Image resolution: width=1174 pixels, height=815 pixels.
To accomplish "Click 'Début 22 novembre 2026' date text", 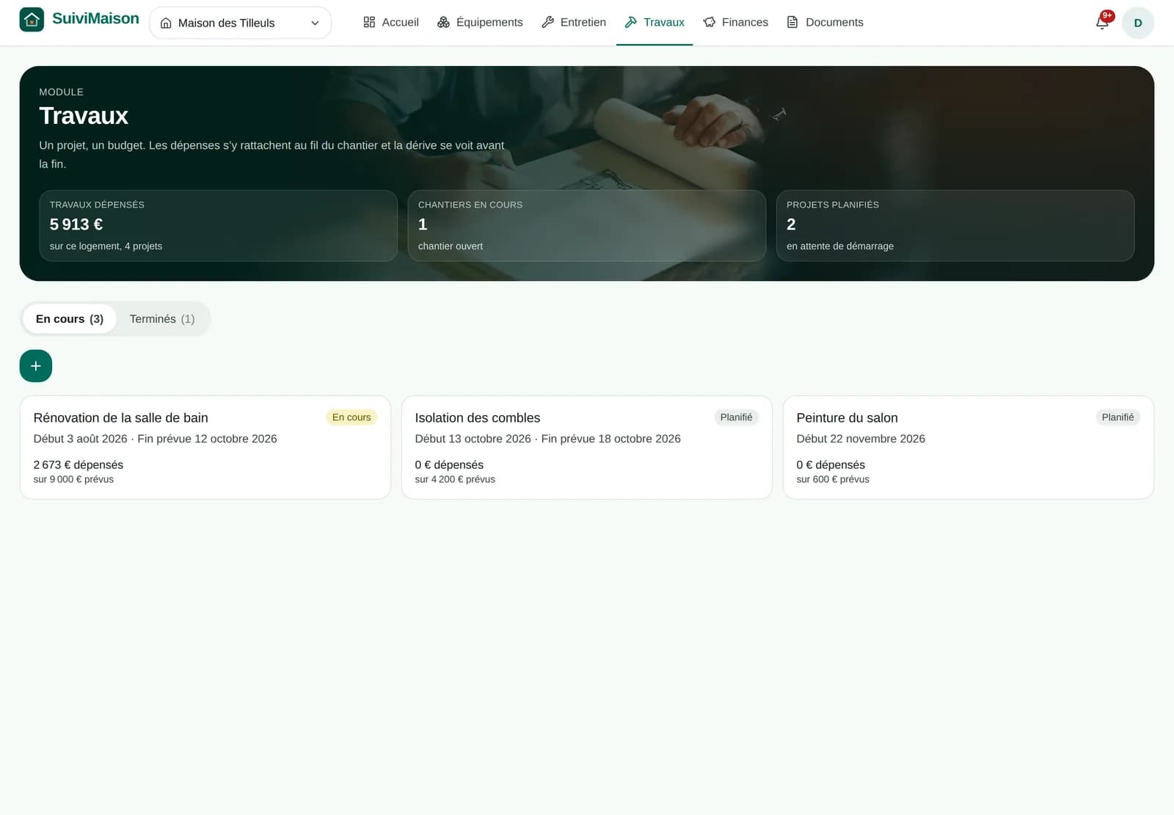I will tap(861, 439).
